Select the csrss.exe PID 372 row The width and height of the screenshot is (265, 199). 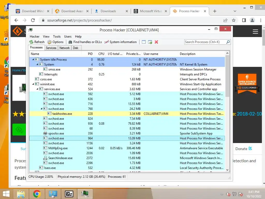[x=127, y=79]
